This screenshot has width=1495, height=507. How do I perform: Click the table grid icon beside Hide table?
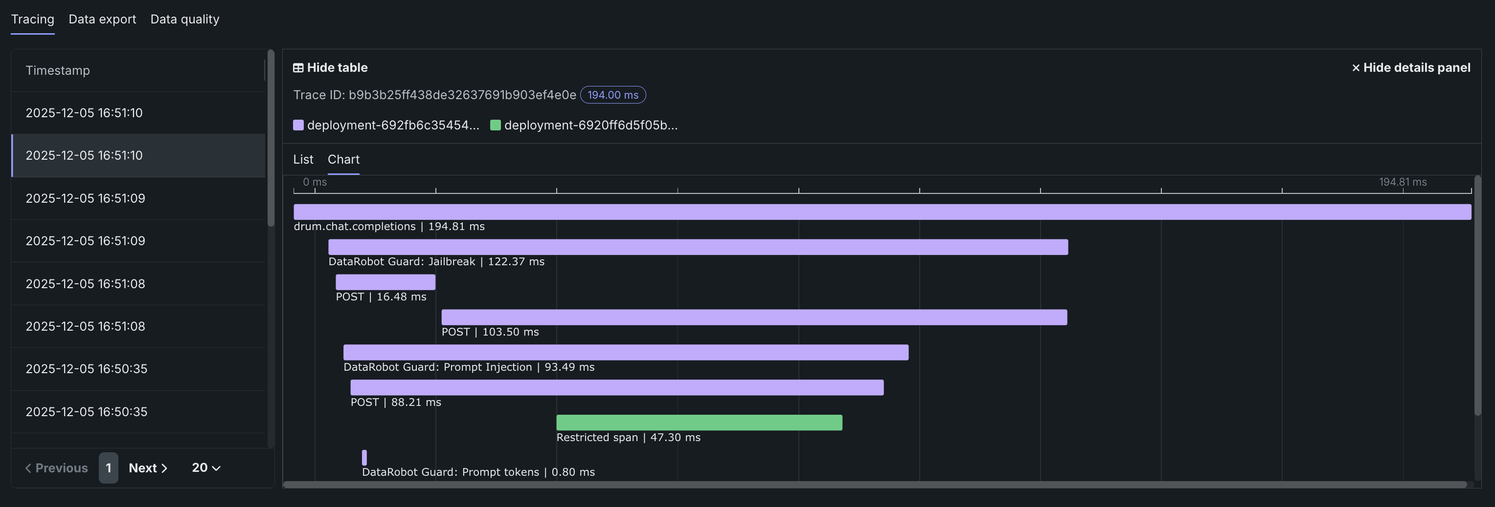coord(298,68)
